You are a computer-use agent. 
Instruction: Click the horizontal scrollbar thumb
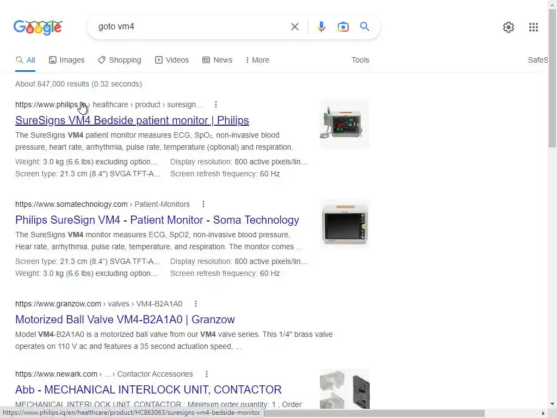[374, 413]
